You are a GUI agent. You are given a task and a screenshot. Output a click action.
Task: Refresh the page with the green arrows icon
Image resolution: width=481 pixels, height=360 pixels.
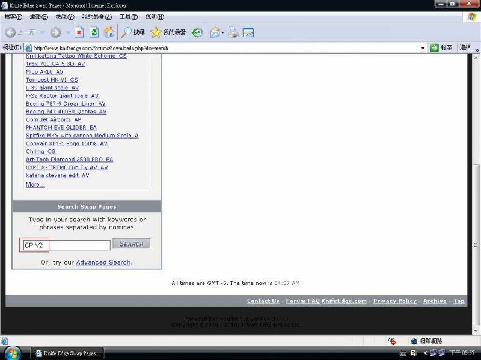pyautogui.click(x=94, y=32)
